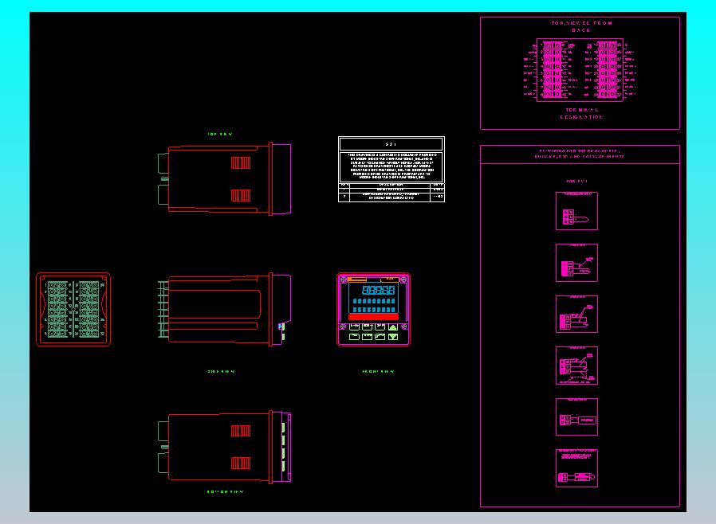Click the orange label at the controller's top-left
The image size is (716, 524).
pyautogui.click(x=357, y=279)
